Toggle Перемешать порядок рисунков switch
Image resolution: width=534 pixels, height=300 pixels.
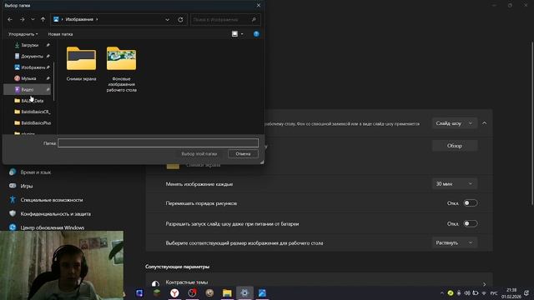471,203
